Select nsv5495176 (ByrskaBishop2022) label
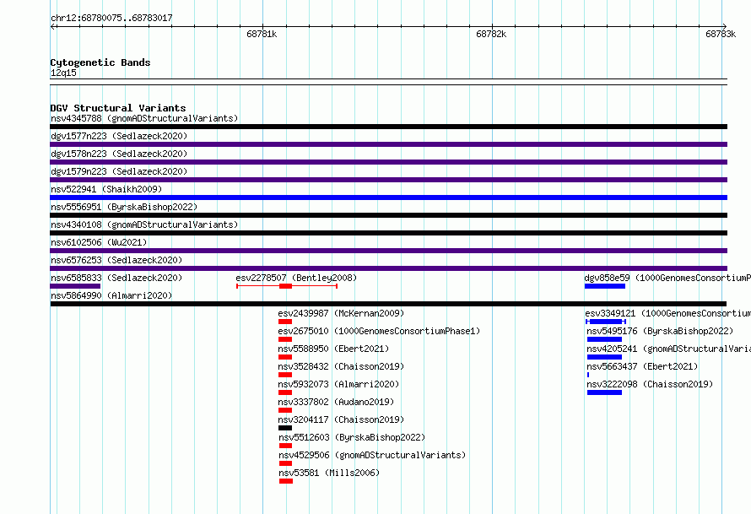 click(x=660, y=331)
